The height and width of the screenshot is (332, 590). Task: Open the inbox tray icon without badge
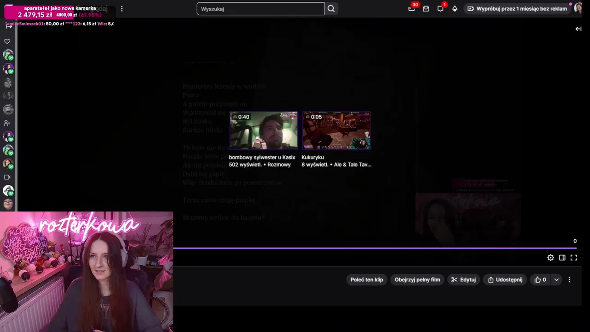coord(426,9)
